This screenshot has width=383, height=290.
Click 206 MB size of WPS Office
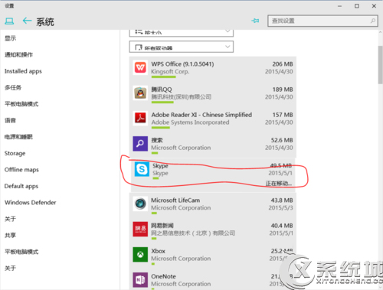(x=283, y=64)
